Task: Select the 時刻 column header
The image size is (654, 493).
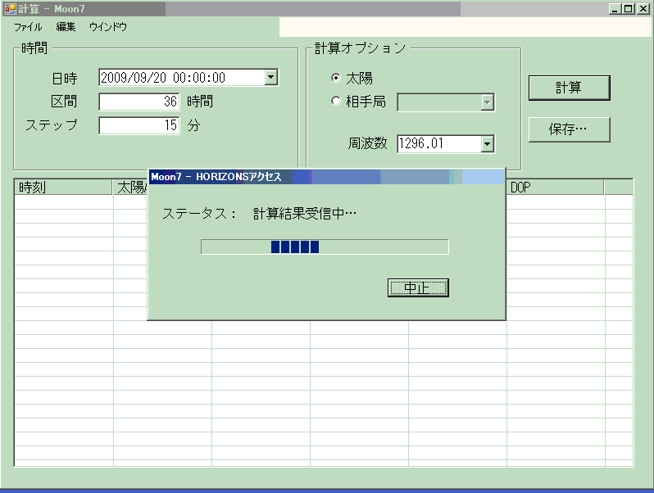Action: pyautogui.click(x=63, y=188)
